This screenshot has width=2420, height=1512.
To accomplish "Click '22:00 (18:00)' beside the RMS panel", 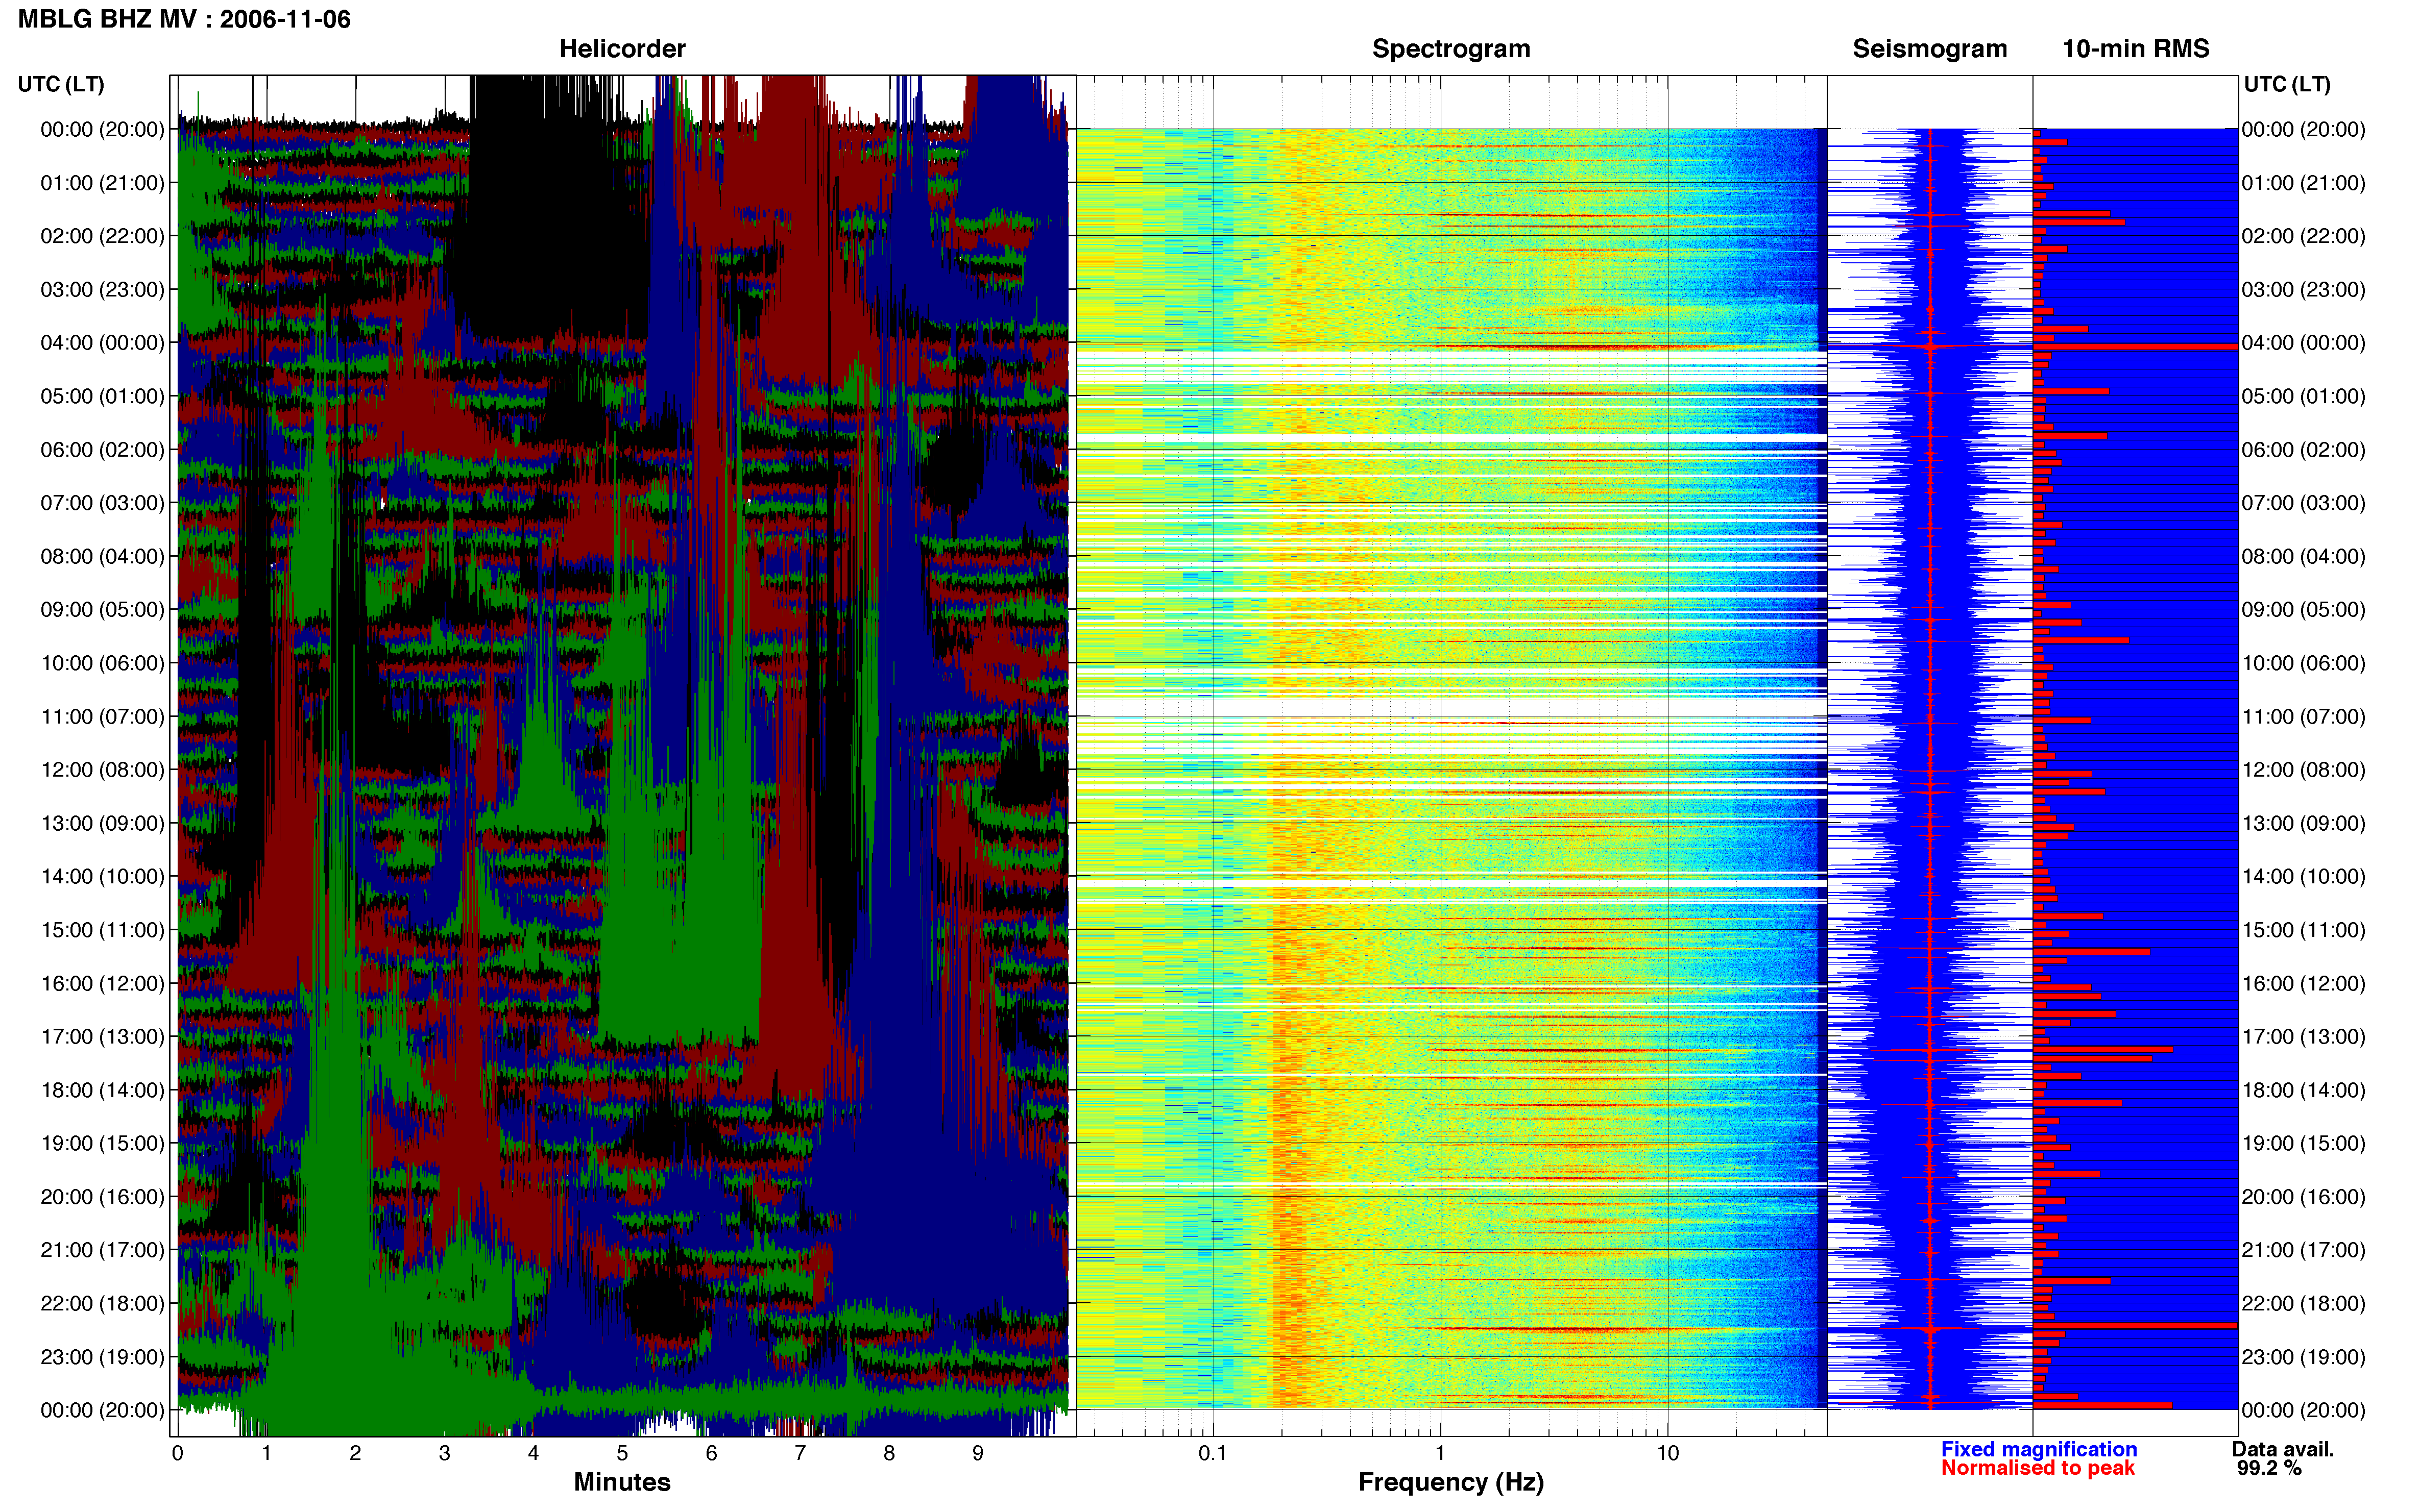I will click(x=2303, y=1304).
